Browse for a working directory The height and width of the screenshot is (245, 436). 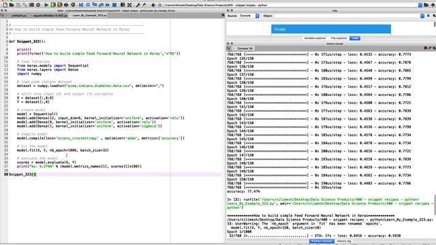pyautogui.click(x=426, y=5)
